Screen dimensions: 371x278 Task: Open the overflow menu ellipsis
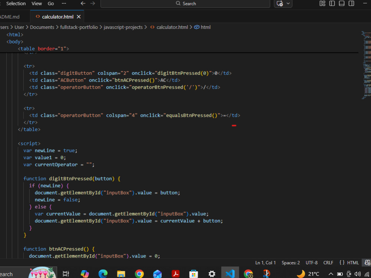click(64, 4)
